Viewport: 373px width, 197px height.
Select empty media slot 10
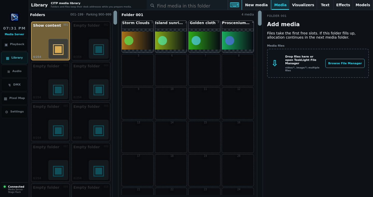[171, 103]
